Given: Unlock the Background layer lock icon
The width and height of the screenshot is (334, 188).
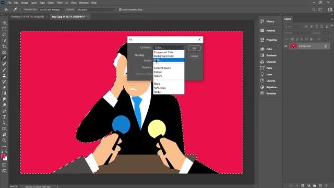Looking at the screenshot, I should [x=326, y=46].
